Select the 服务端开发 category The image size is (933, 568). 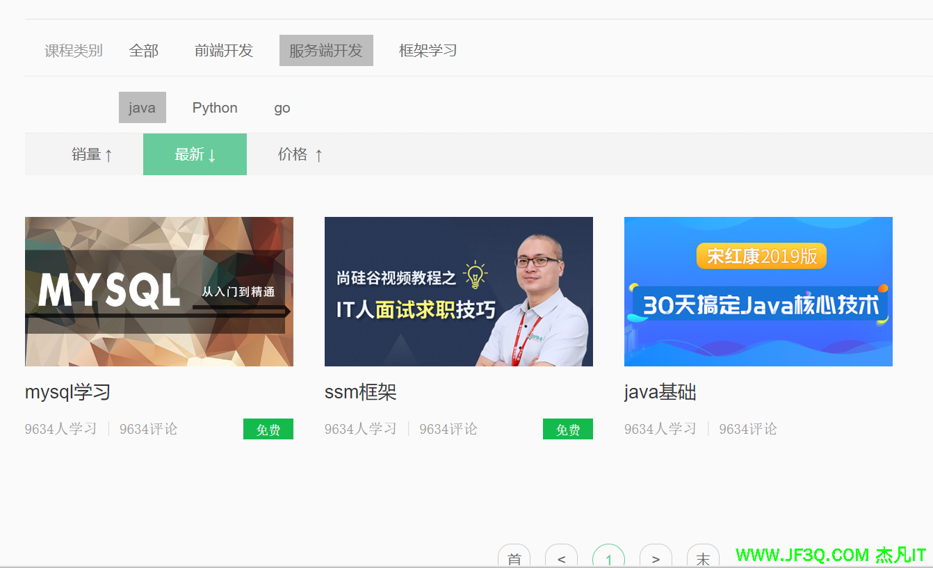click(x=326, y=51)
